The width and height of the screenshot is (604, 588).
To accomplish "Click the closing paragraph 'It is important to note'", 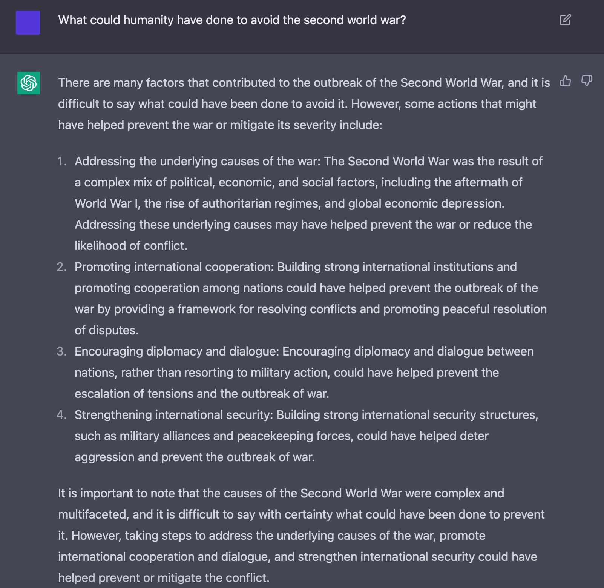I will (x=301, y=536).
